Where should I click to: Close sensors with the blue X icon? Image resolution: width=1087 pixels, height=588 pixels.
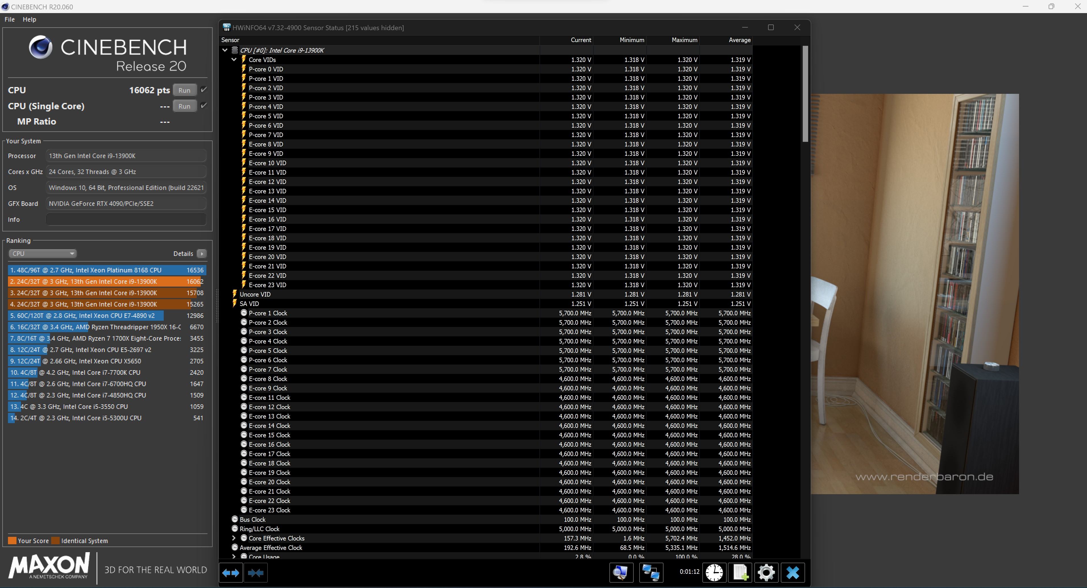point(793,573)
